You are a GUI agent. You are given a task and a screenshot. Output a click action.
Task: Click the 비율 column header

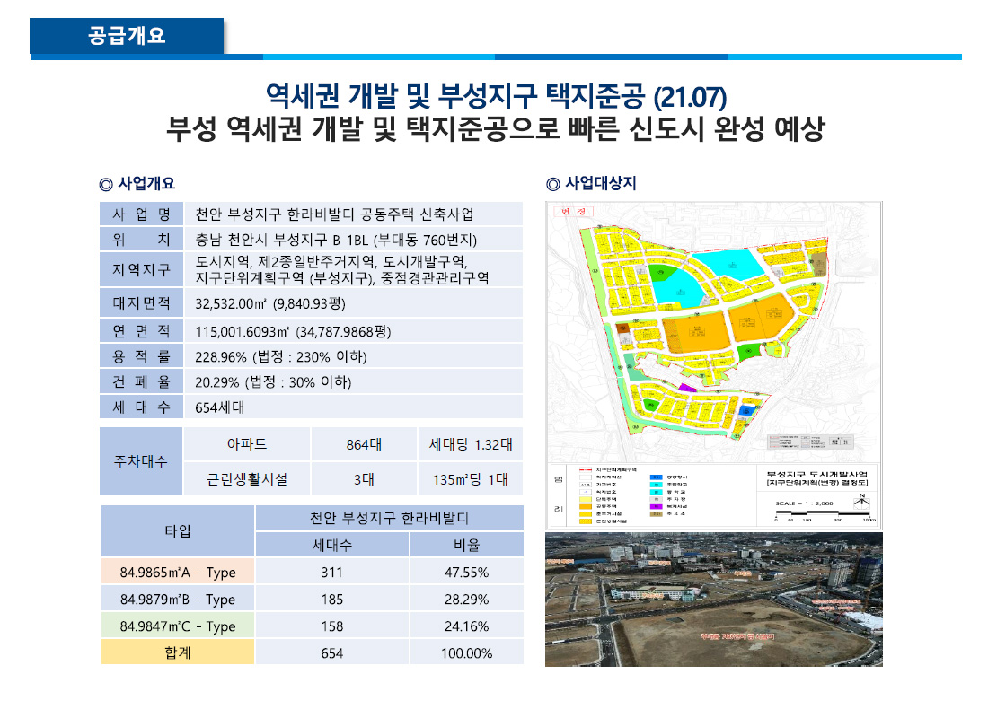(x=467, y=545)
